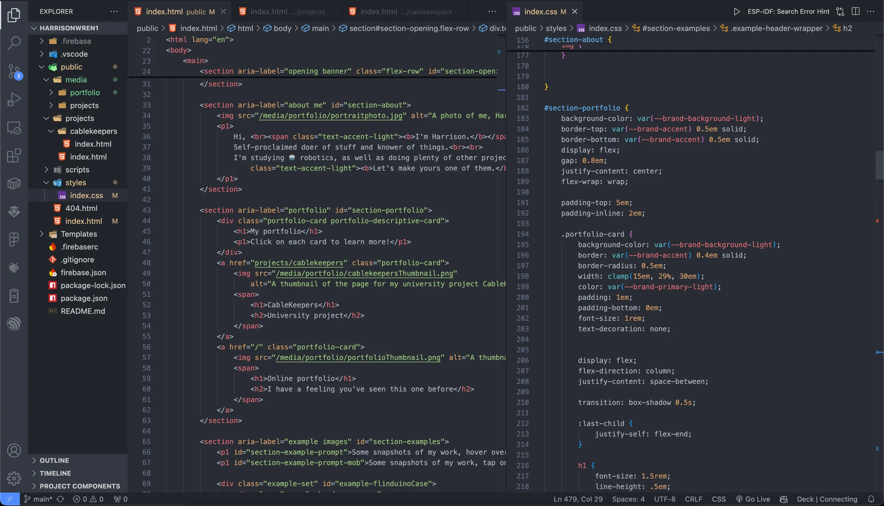This screenshot has width=884, height=506.
Task: Expand the .firebase folder
Action: coord(76,41)
